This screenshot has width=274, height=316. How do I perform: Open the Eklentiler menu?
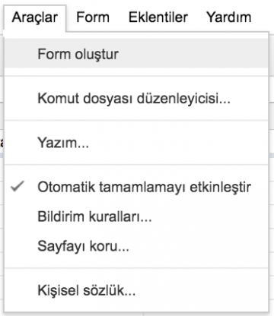158,17
